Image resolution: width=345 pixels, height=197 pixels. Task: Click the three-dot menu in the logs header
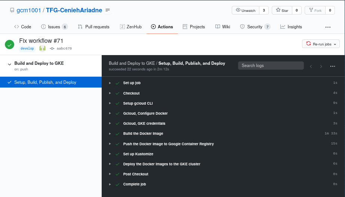pyautogui.click(x=332, y=66)
